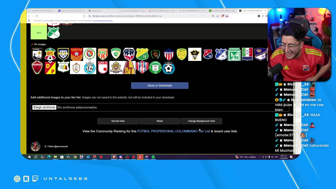Pick the Atlético Huila AH logo
The height and width of the screenshot is (189, 336).
(142, 54)
